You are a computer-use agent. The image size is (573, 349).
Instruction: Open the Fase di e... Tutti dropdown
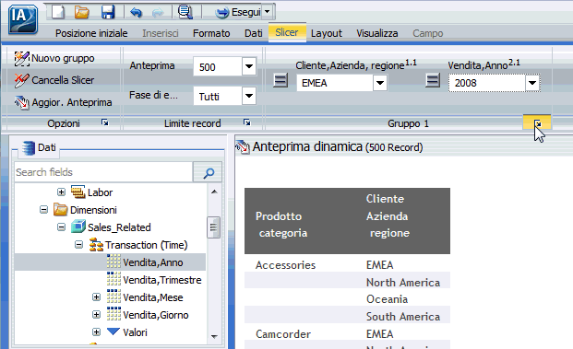pyautogui.click(x=249, y=96)
